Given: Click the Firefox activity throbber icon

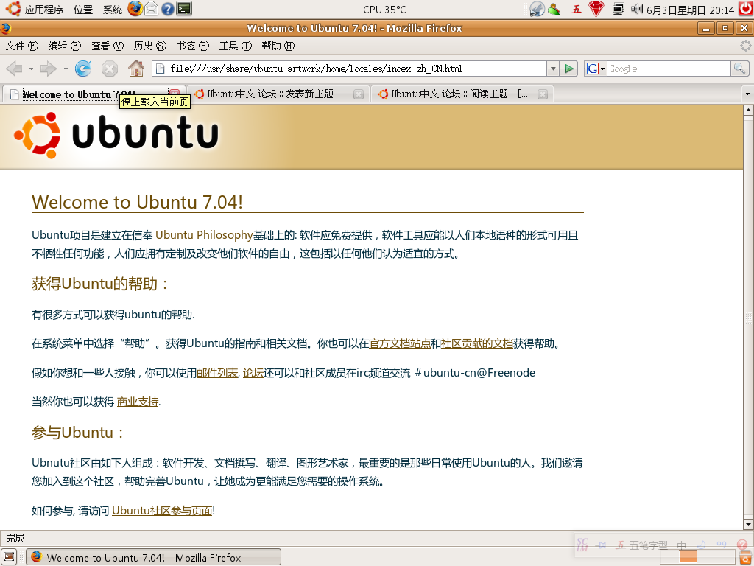Looking at the screenshot, I should 745,46.
